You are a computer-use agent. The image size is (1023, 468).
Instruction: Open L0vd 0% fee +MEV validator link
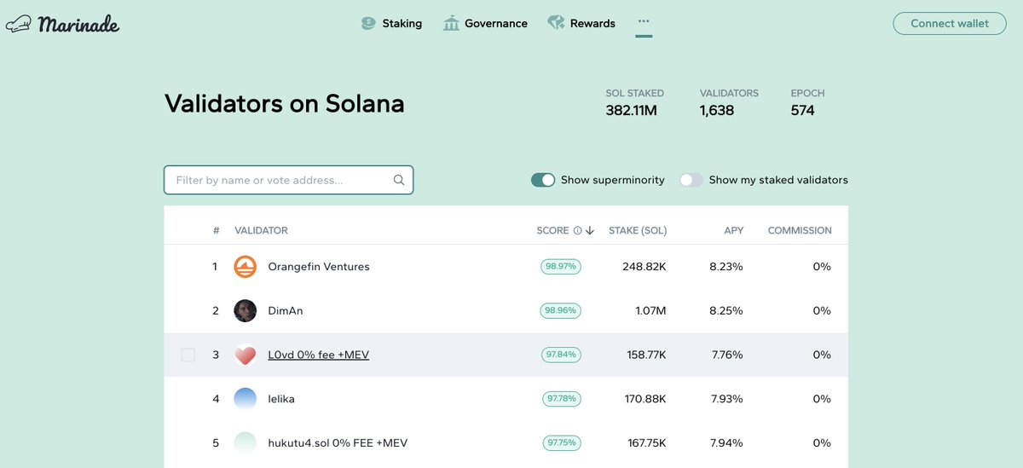(318, 355)
